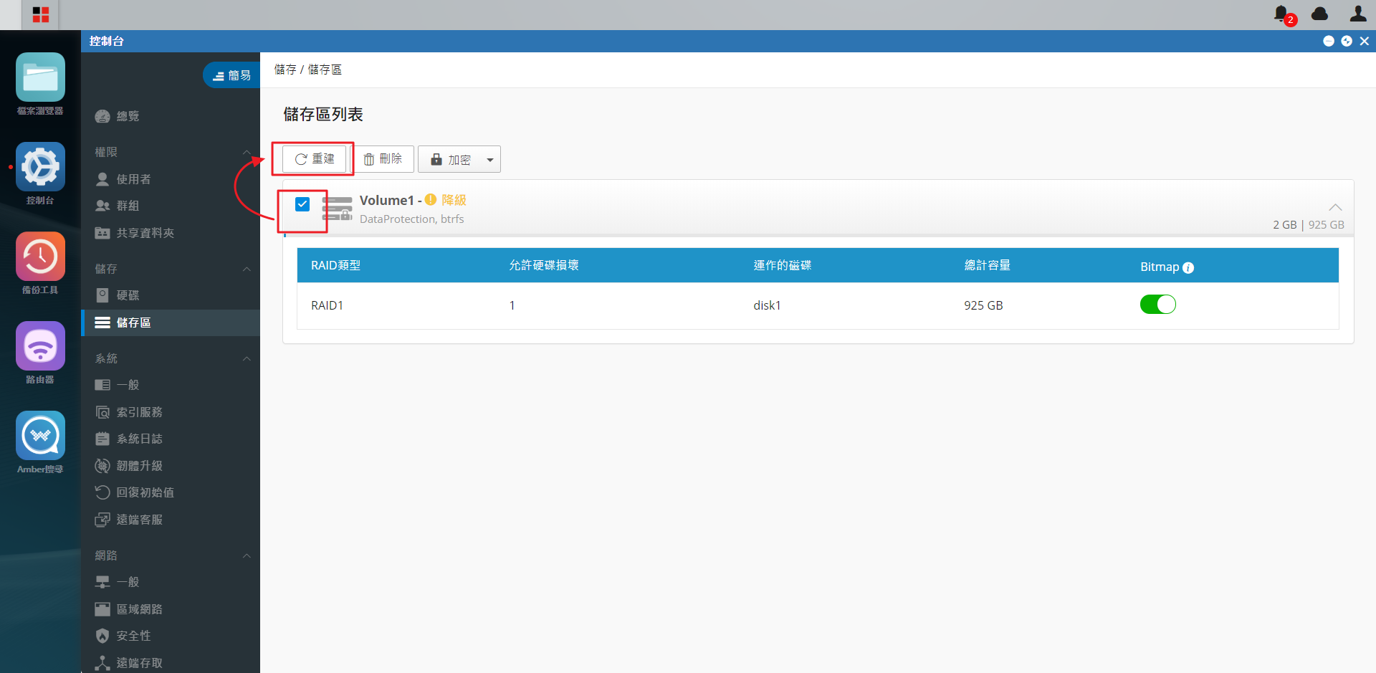The height and width of the screenshot is (673, 1376).
Task: Click the Volume1 storage icon
Action: [337, 209]
